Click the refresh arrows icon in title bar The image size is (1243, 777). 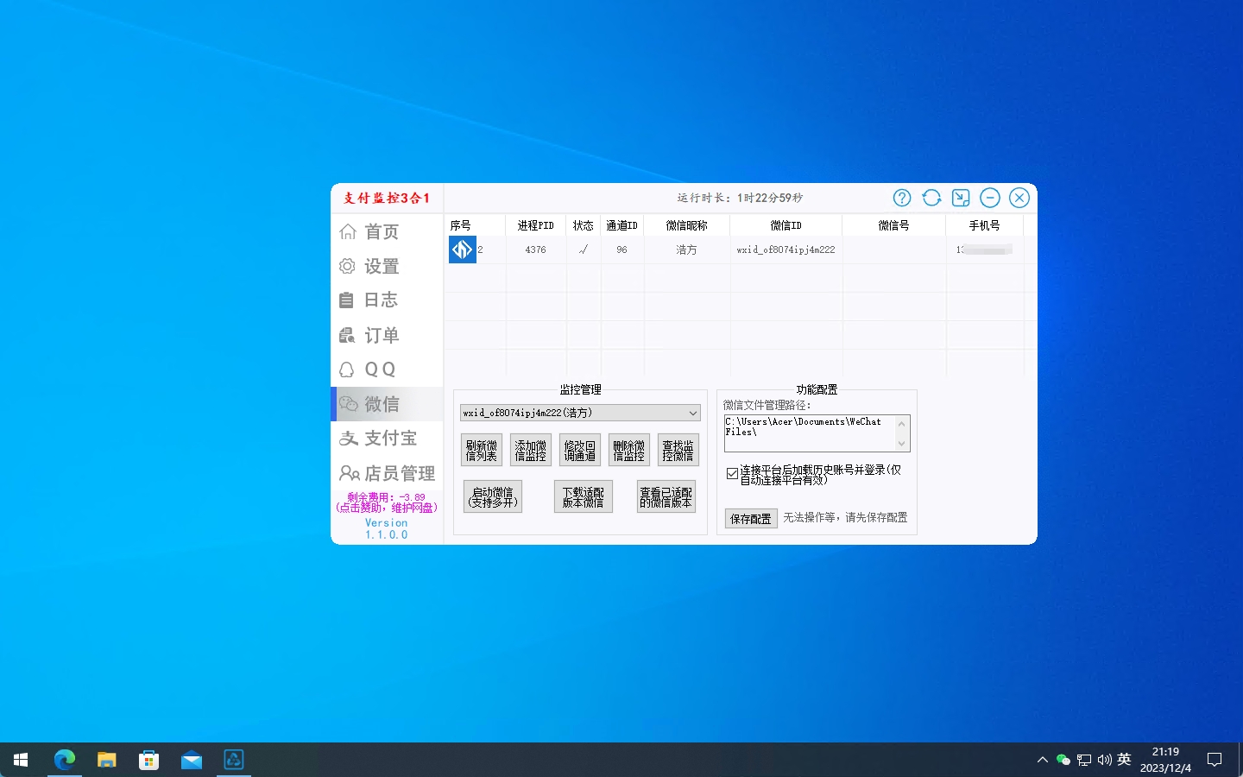tap(931, 198)
